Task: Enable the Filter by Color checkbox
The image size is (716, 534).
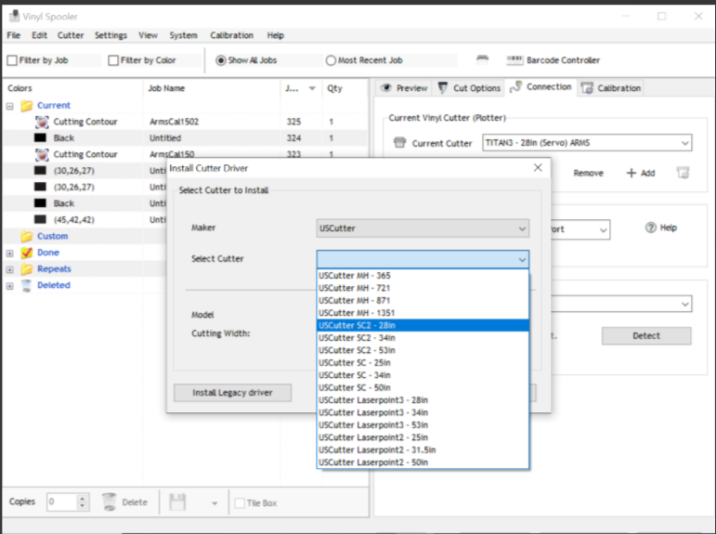Action: coord(113,60)
